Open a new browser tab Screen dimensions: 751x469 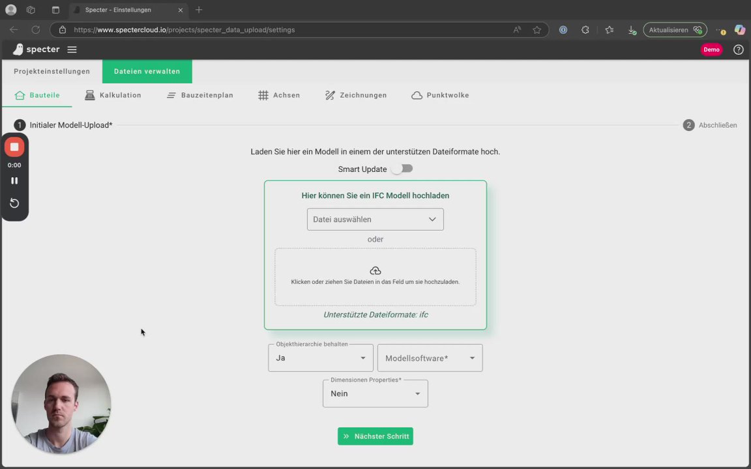199,10
